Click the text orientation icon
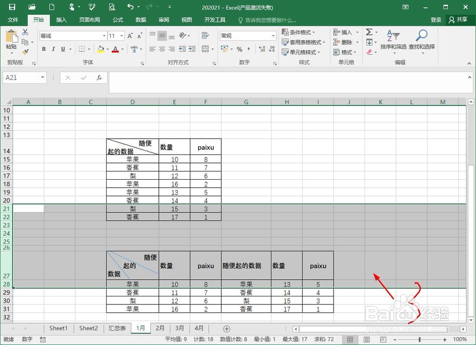 point(182,36)
